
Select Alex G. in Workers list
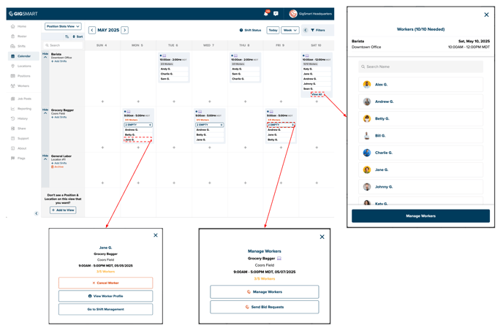[420, 85]
